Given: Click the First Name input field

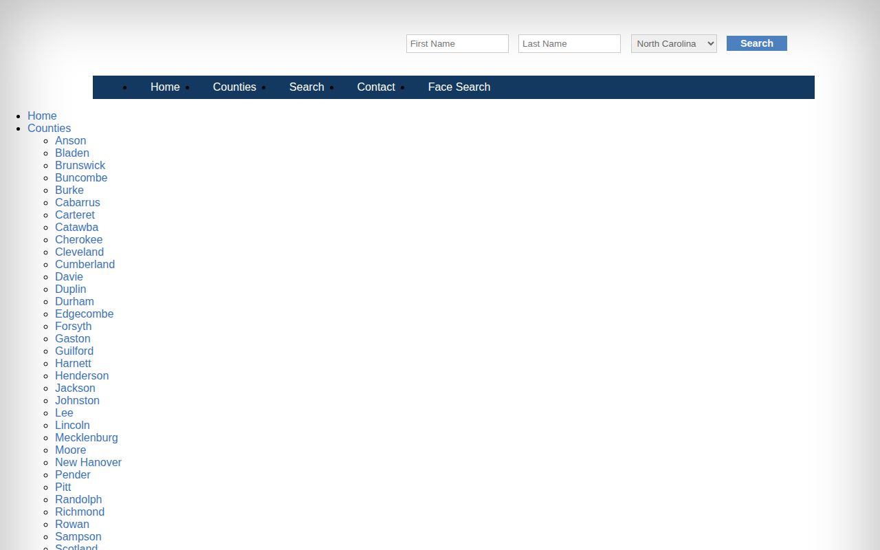Looking at the screenshot, I should coord(457,43).
